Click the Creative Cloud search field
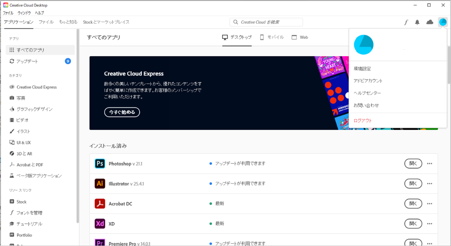 point(266,22)
